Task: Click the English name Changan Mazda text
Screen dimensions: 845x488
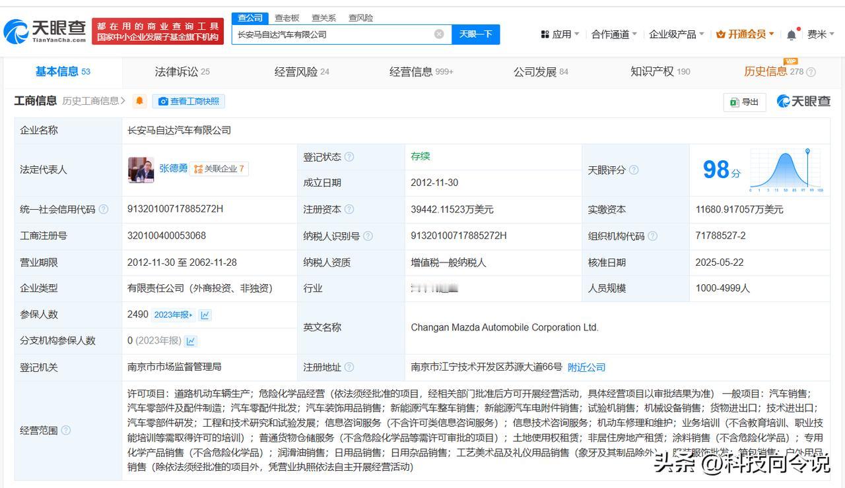Action: [x=504, y=327]
